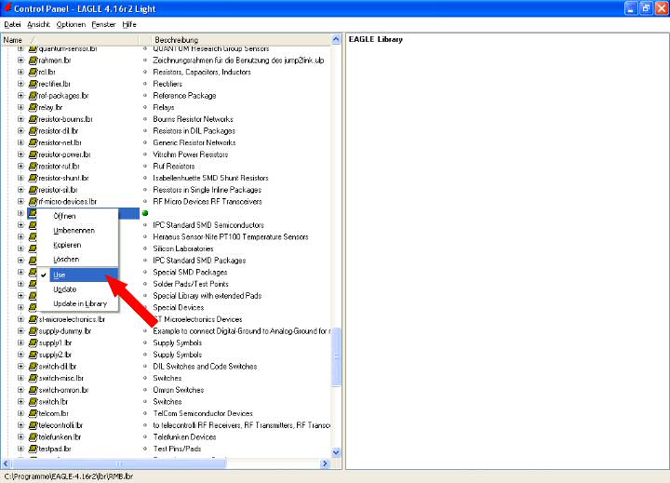Toggle green in-use dot of selected library

[145, 213]
